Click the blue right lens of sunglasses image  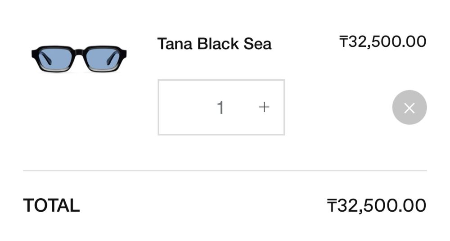point(103,58)
